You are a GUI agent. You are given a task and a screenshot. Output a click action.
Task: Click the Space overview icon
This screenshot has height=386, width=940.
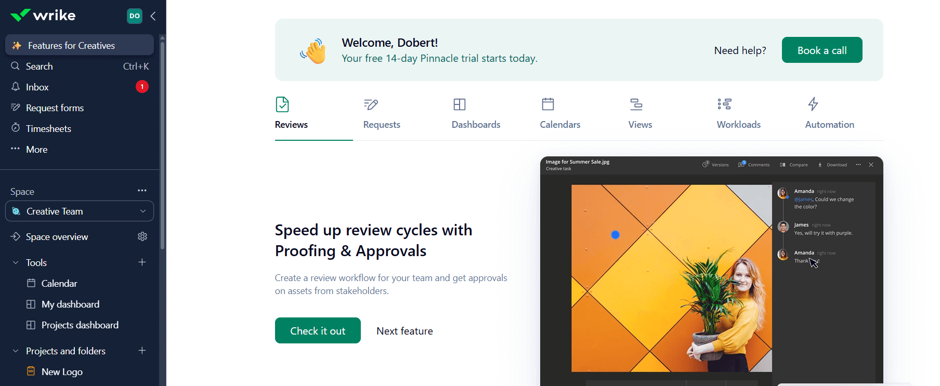pos(16,236)
